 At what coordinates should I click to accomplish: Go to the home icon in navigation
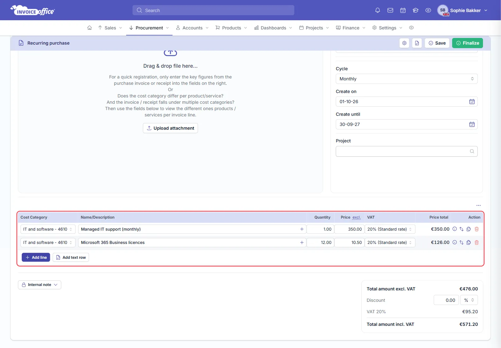click(89, 28)
